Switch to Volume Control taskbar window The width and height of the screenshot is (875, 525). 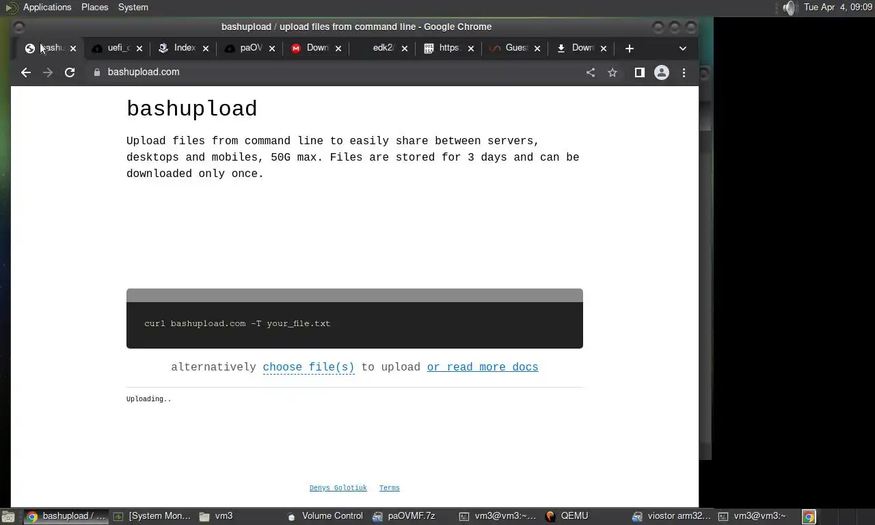coord(325,516)
